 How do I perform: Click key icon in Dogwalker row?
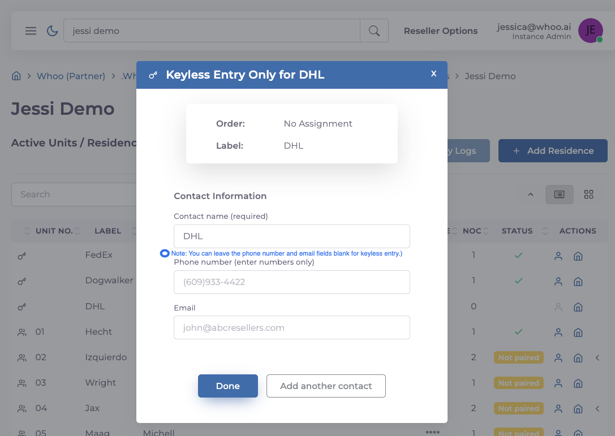[22, 281]
